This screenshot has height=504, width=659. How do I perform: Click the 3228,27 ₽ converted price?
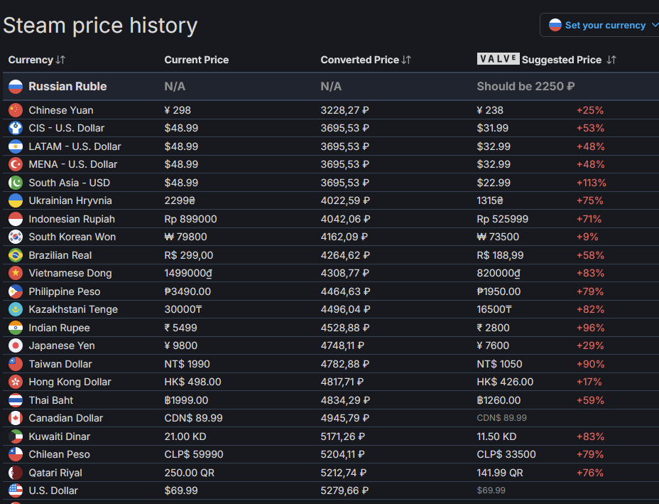coord(344,110)
